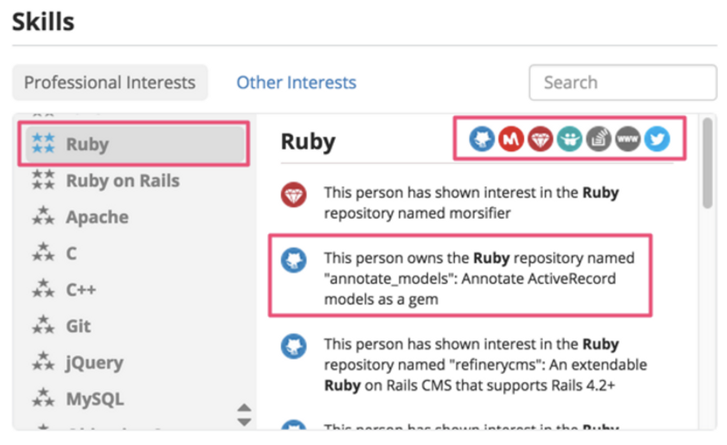The image size is (727, 445).
Task: Click into the Search field
Action: point(623,82)
